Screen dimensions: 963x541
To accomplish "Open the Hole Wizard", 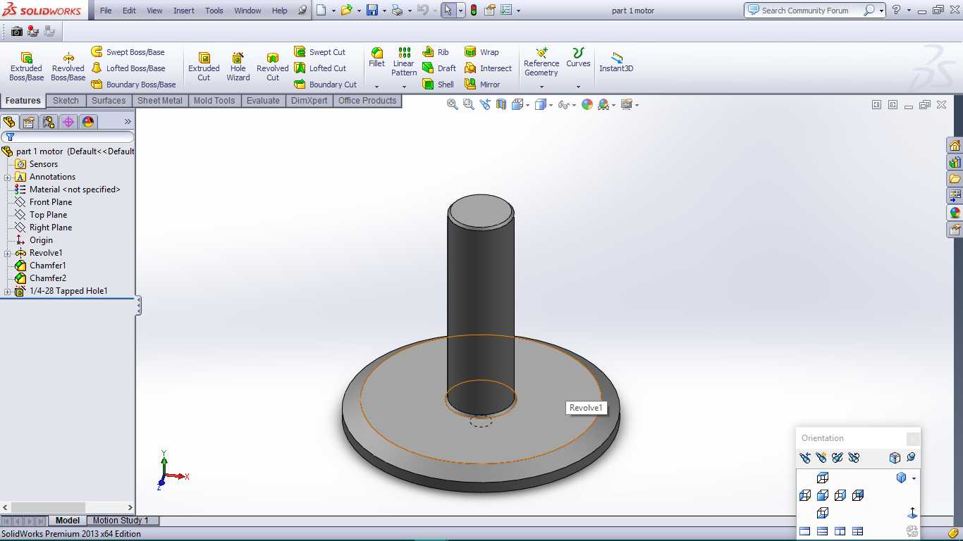I will 238,67.
